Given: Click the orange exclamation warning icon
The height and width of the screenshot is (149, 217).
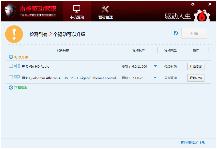Looking at the screenshot, I should pos(14,34).
